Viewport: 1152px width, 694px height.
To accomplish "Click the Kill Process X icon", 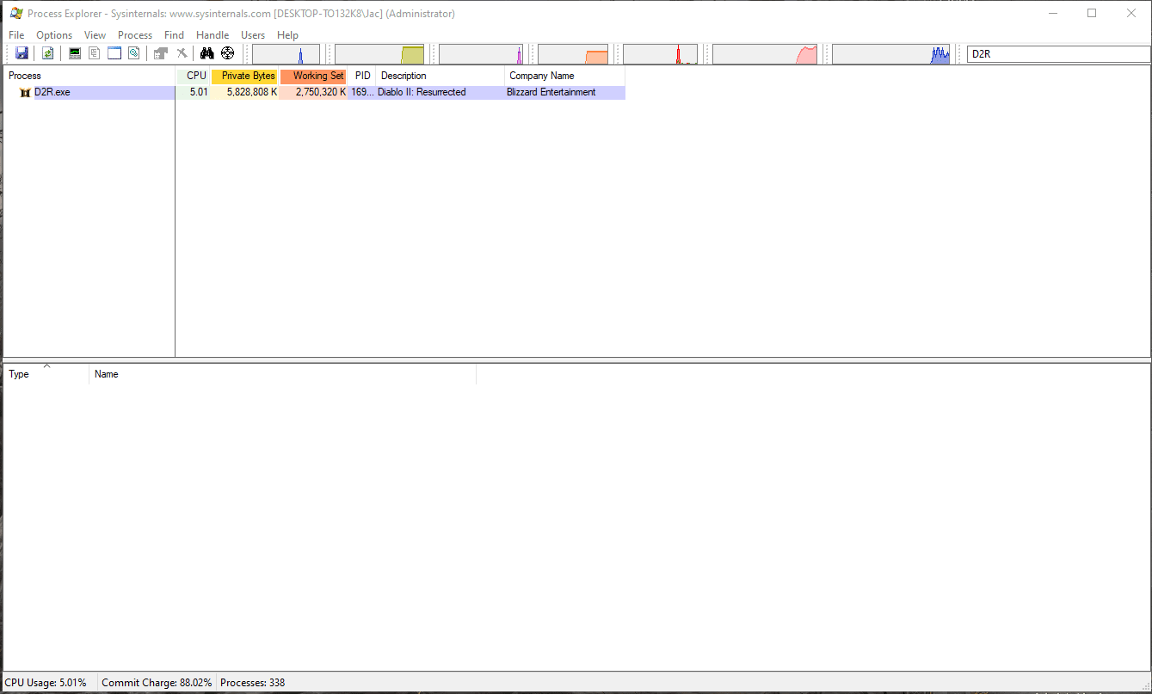I will click(x=182, y=53).
